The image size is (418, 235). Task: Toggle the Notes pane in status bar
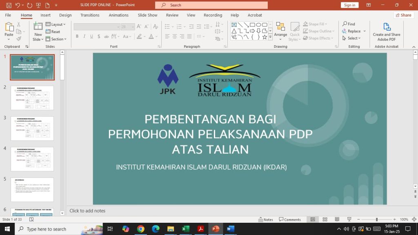266,219
